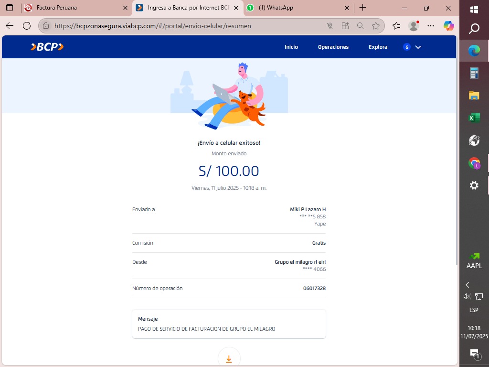The image size is (489, 367).
Task: Click the zoom out magnifier in address bar
Action: [x=361, y=26]
